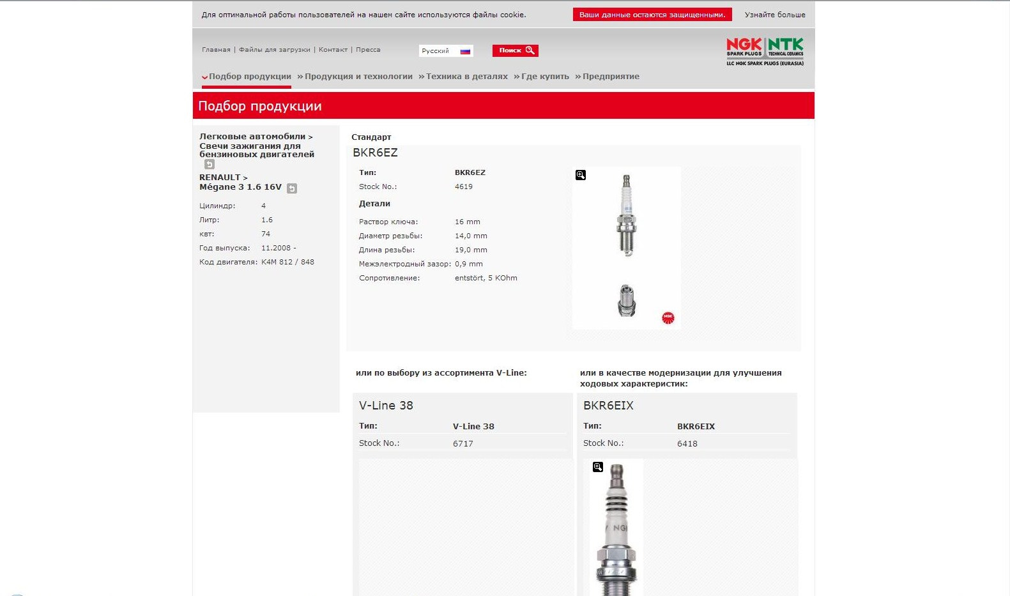Viewport: 1010px width, 596px height.
Task: Click resistance value entstört, 5 KOhm
Action: [486, 278]
